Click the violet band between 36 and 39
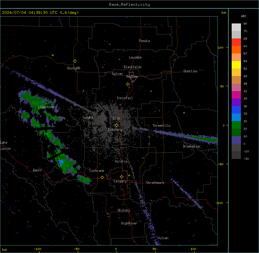 tap(236, 102)
